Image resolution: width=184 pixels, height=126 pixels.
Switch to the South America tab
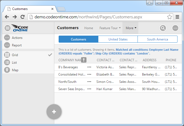pos(158,39)
